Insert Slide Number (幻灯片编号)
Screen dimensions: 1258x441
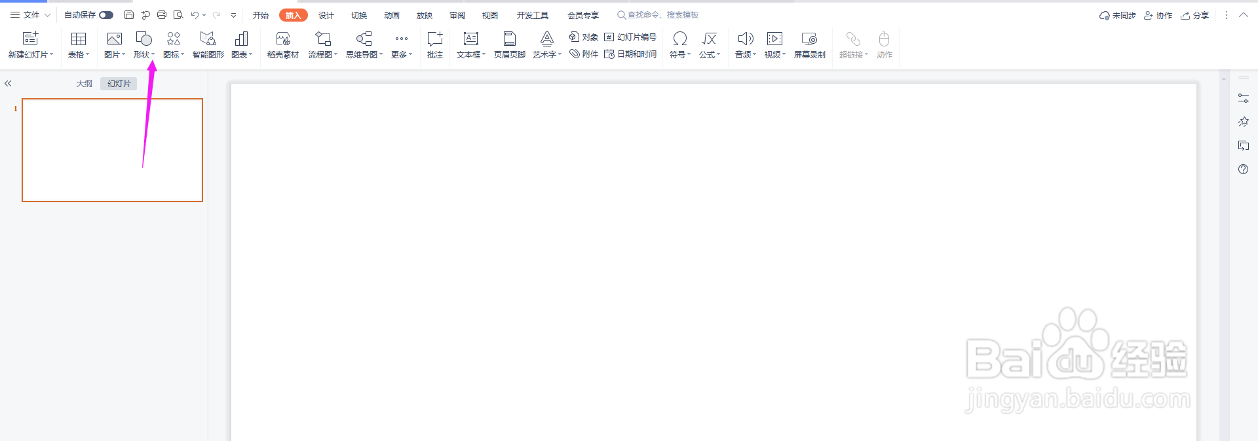pyautogui.click(x=630, y=37)
